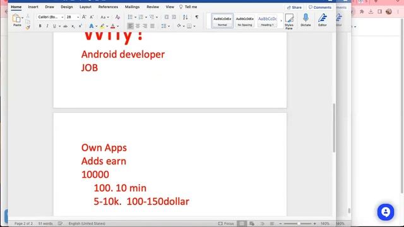Click the document vertical scrollbar

(x=334, y=128)
